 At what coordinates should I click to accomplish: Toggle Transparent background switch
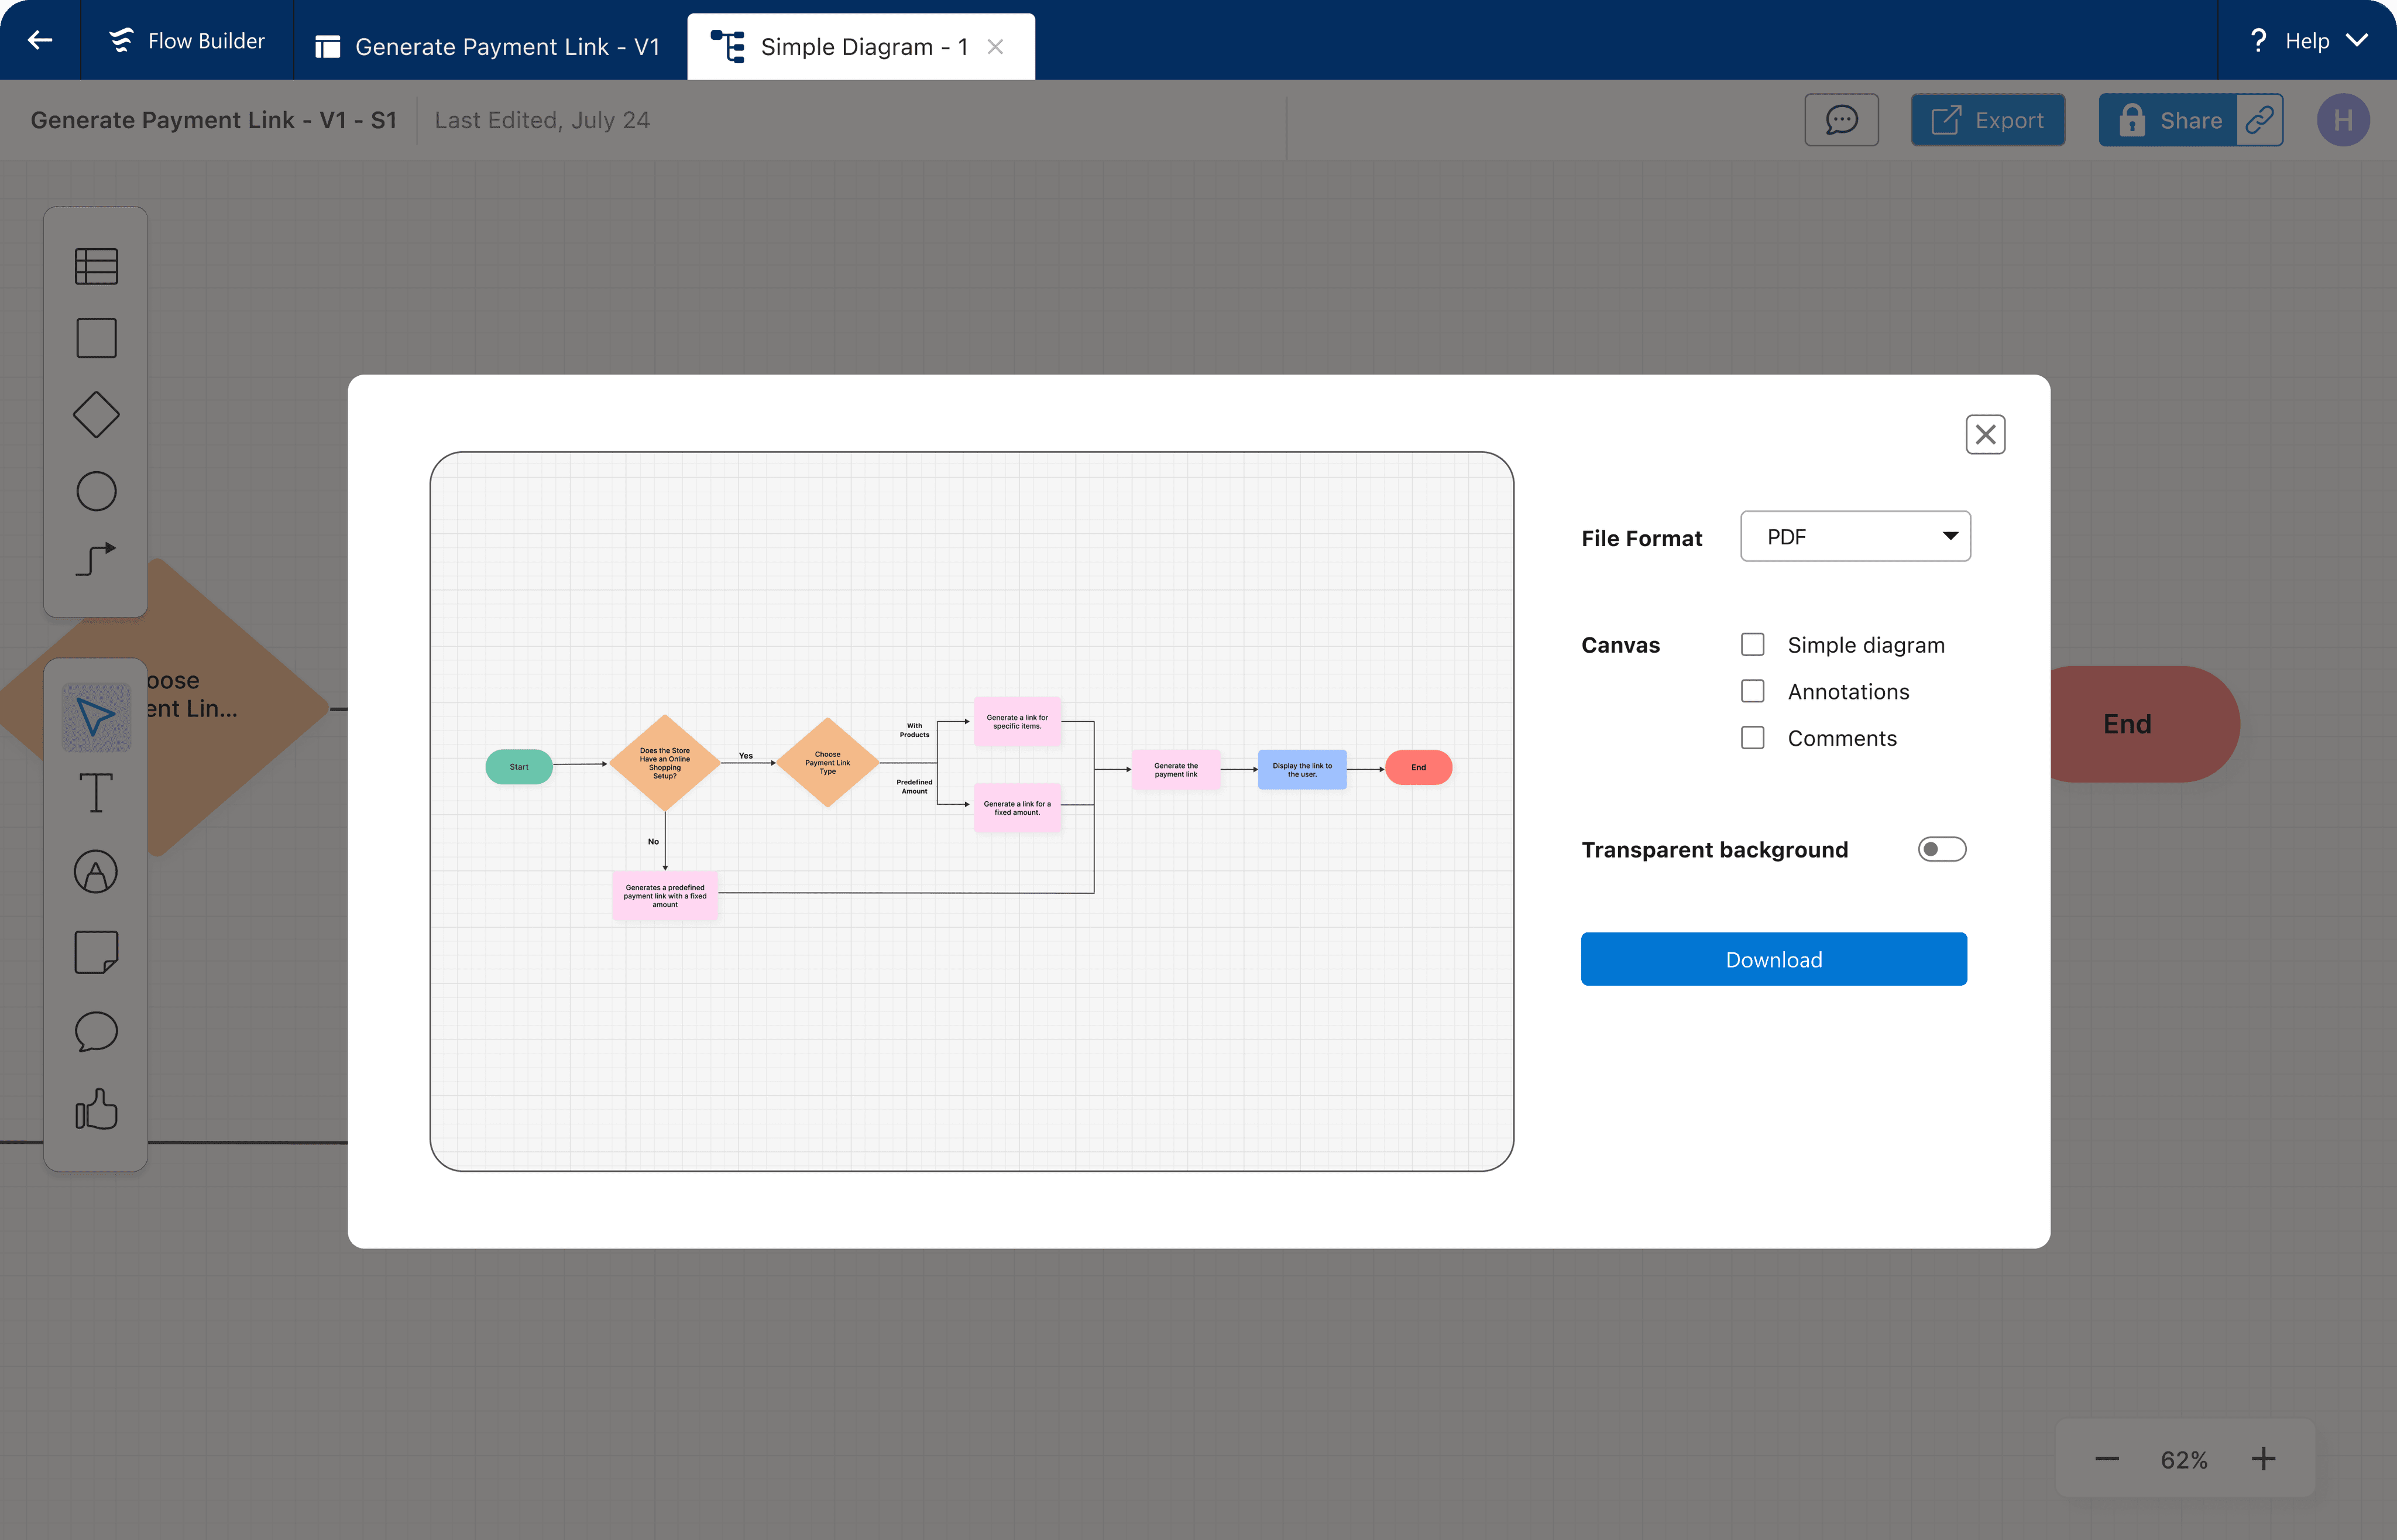(x=1941, y=849)
